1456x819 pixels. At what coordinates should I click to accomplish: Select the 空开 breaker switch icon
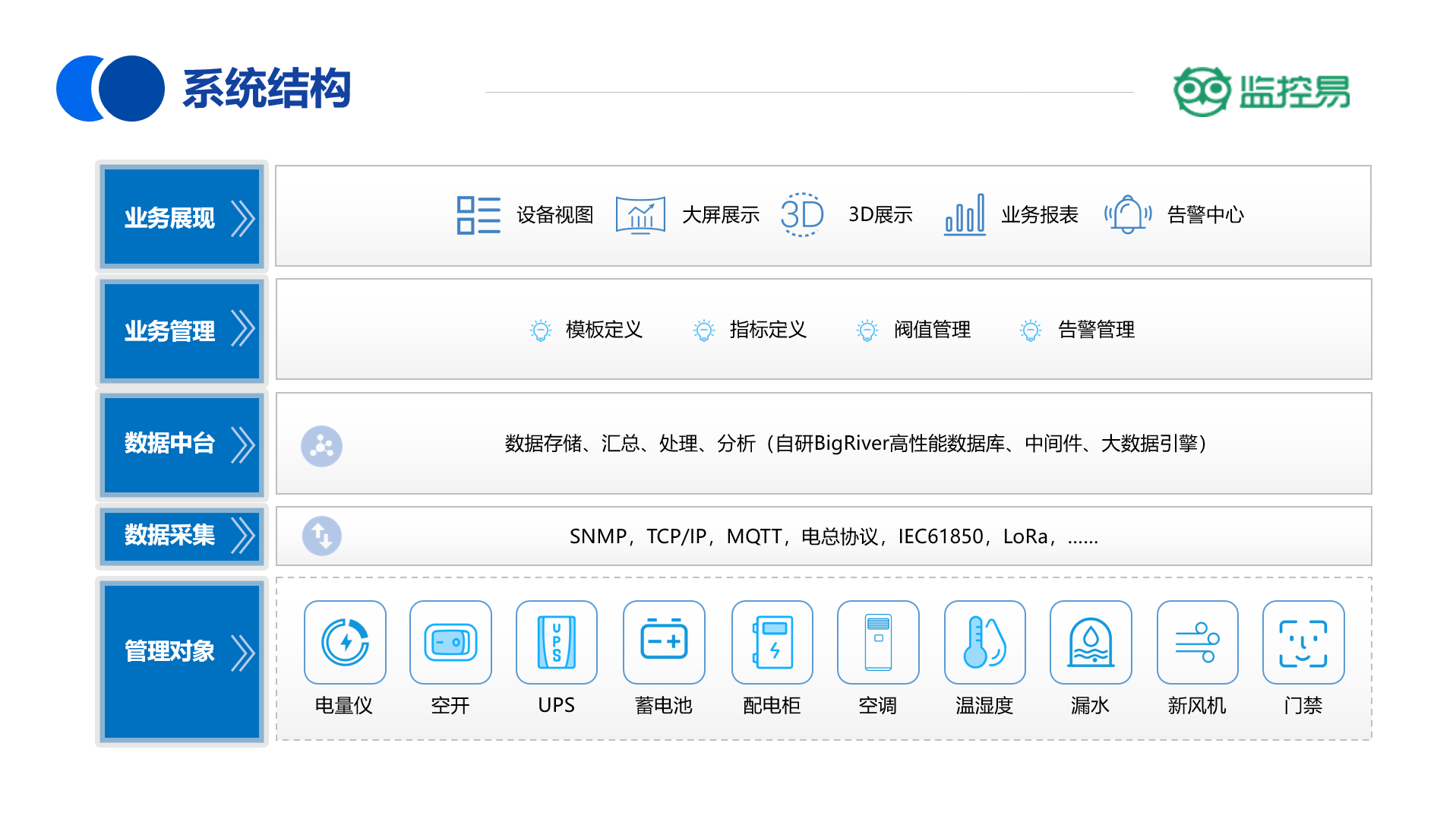pyautogui.click(x=450, y=643)
